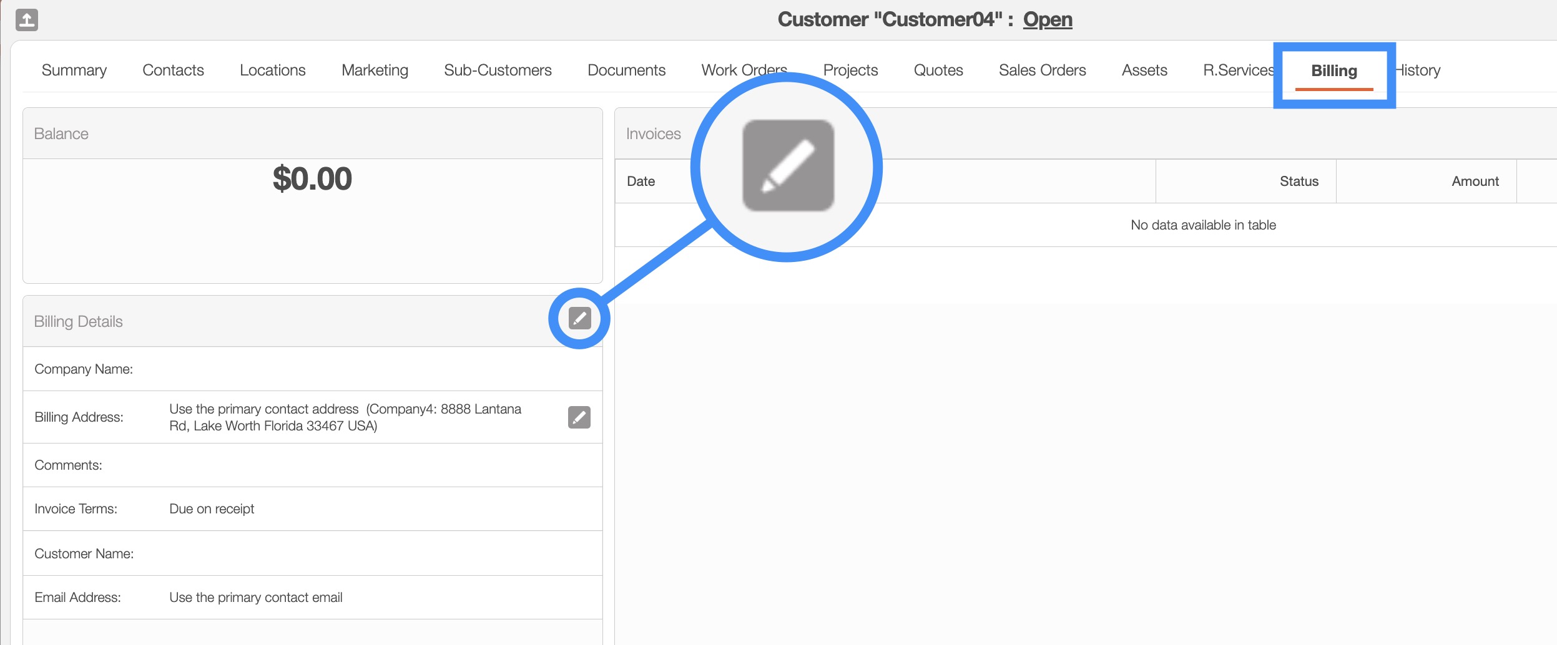Viewport: 1557px width, 645px height.
Task: Sort invoices by the Date column header
Action: point(641,182)
